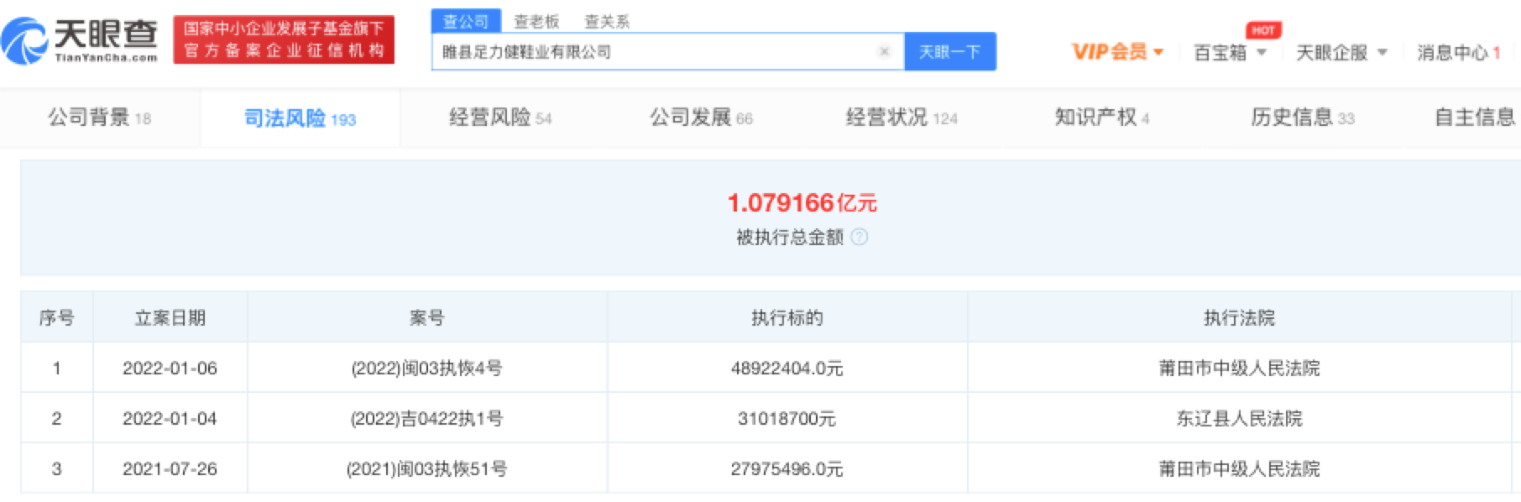The width and height of the screenshot is (1521, 502).
Task: Expand the 天眼企服 dropdown
Action: point(1341,53)
